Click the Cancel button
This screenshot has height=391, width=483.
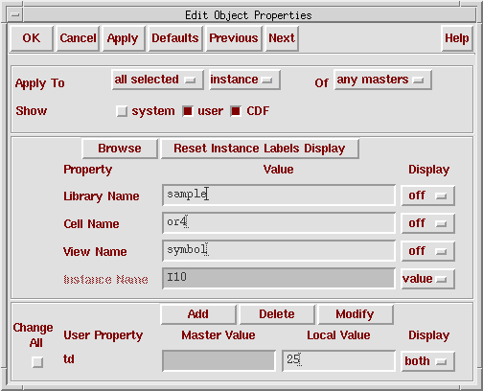78,38
